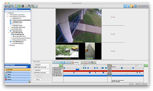
Task: Click the red ADC610 timeline recording bar
Action: click(104, 71)
